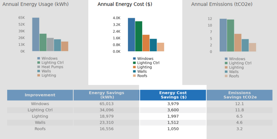This screenshot has height=139, width=277.
Task: Click the 4.0K axis label in the Energy Cost chart
Action: (117, 18)
